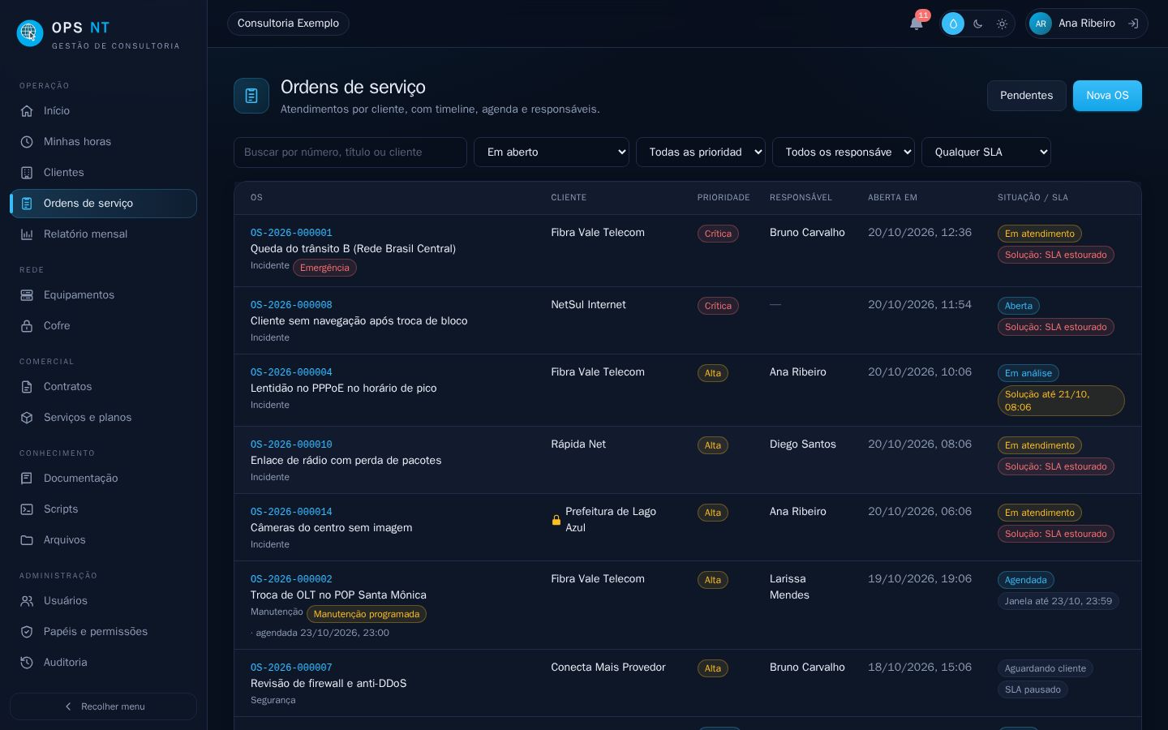Click the OPS NT globe logo
The height and width of the screenshot is (730, 1168).
(30, 33)
